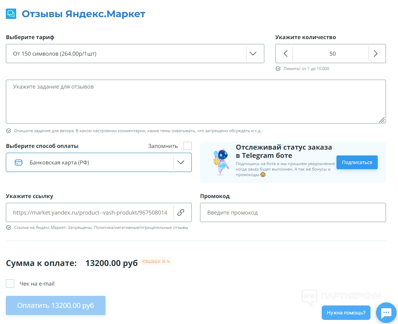Open the payment method dropdown
Screen dimensions: 398x324
(99, 162)
